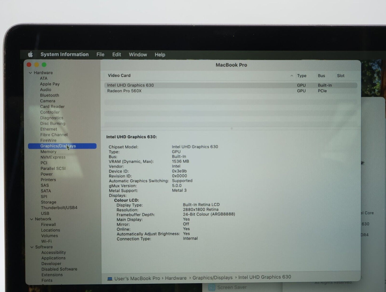
Task: Select Audio in the sidebar
Action: pyautogui.click(x=45, y=90)
